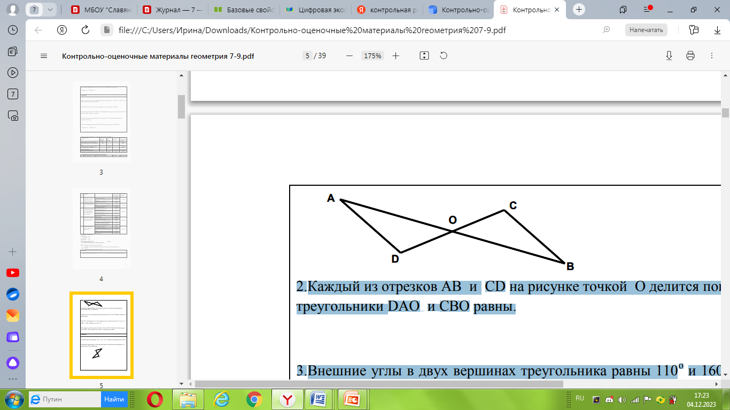Click the document horizontal scrollbar thumb

379,384
